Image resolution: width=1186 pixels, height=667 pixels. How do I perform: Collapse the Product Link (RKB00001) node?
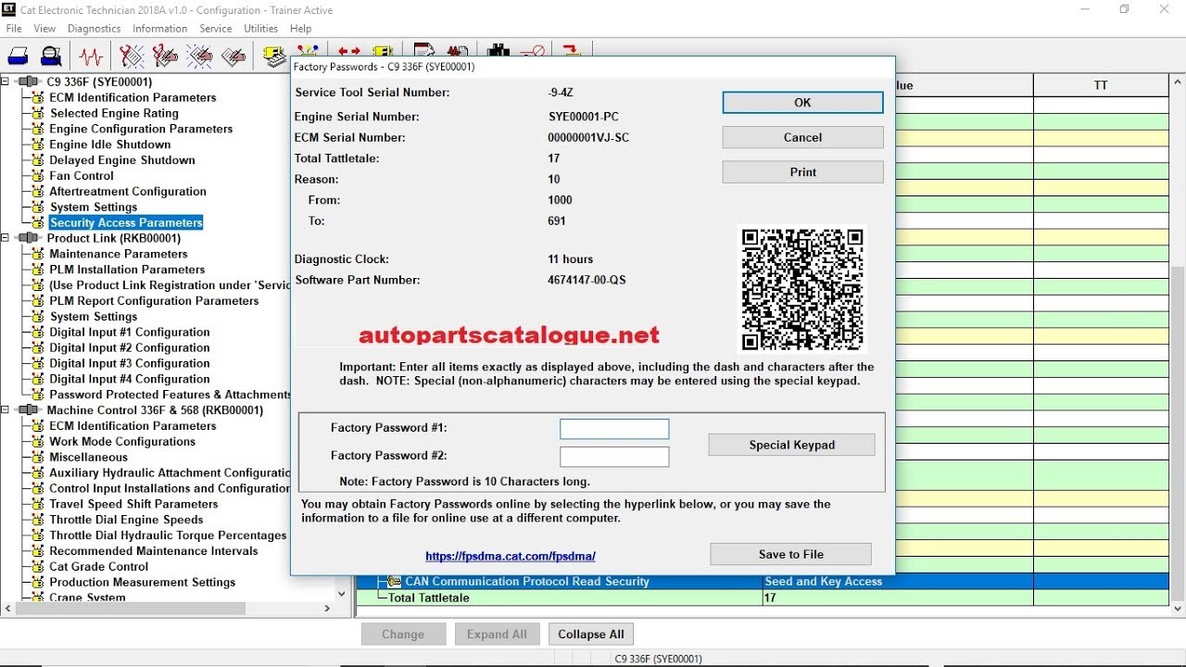tap(6, 238)
